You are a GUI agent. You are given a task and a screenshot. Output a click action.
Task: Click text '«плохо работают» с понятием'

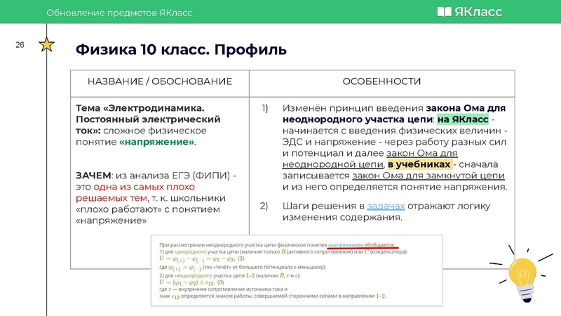[x=148, y=209]
